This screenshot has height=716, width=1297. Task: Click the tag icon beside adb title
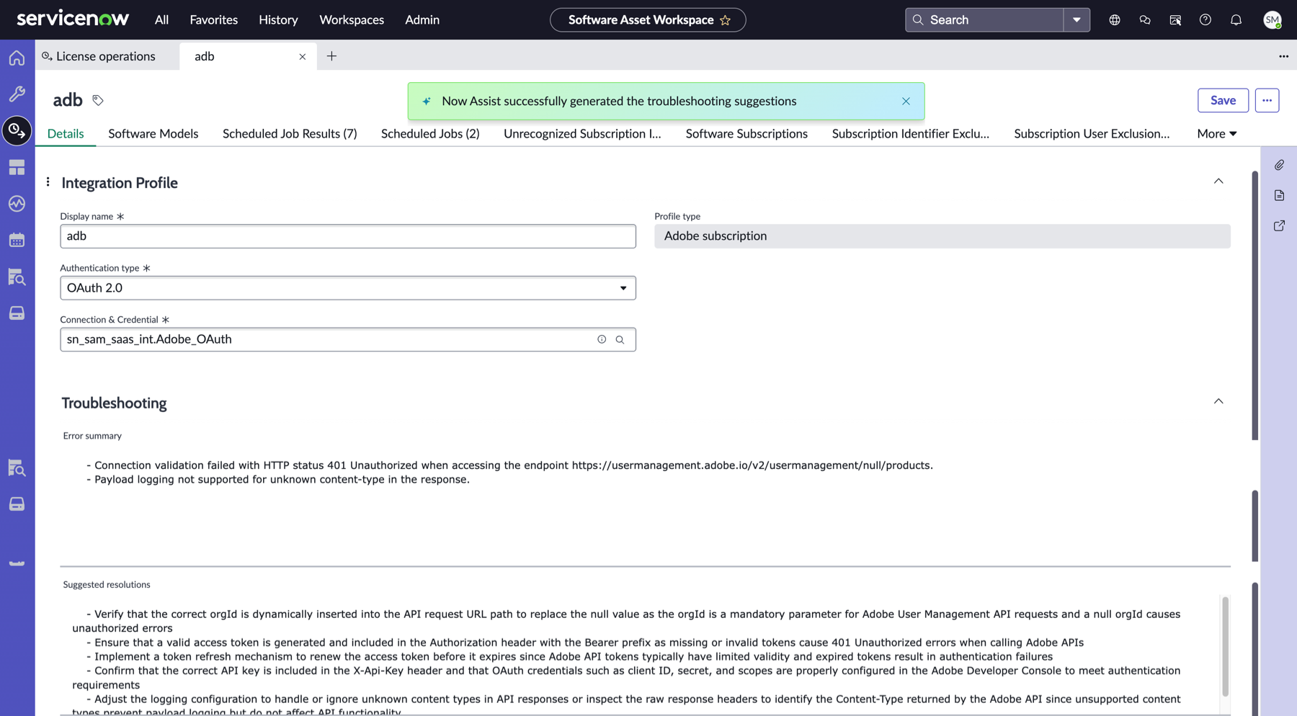pyautogui.click(x=98, y=101)
